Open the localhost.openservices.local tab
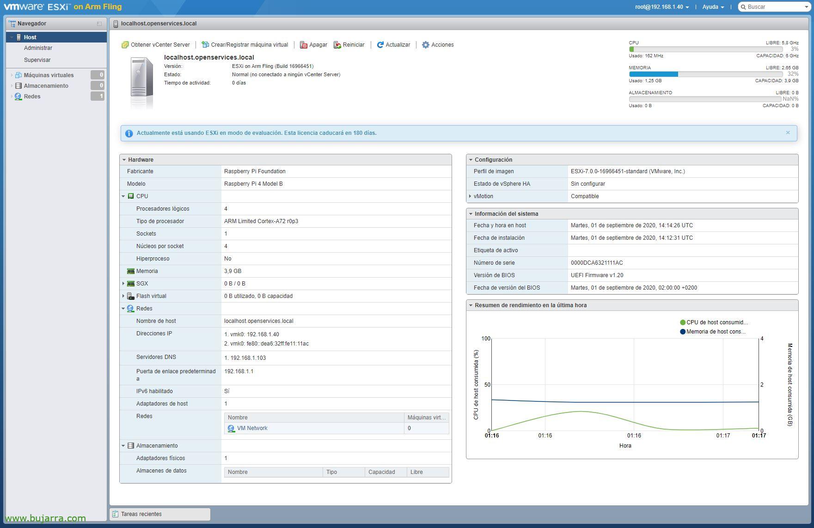The width and height of the screenshot is (814, 528). (x=159, y=24)
